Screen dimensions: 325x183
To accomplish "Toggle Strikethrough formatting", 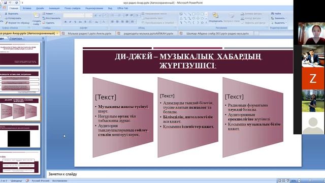I will pos(80,22).
